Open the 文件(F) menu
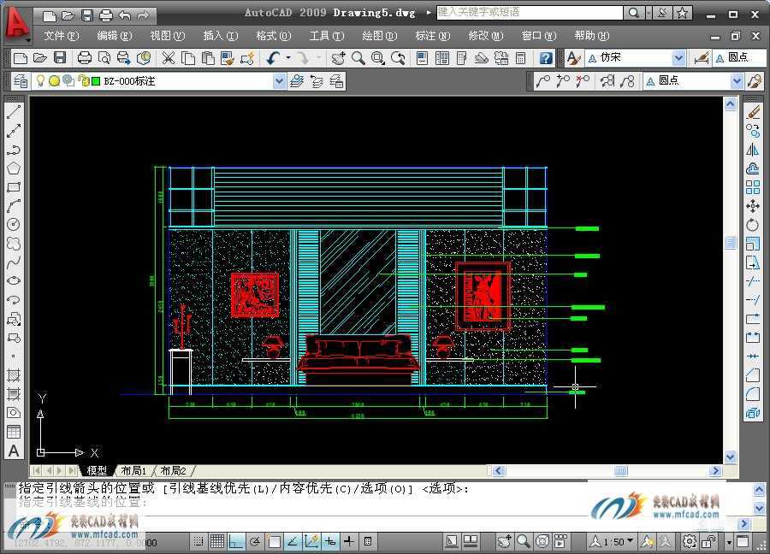The width and height of the screenshot is (770, 554). coord(61,36)
